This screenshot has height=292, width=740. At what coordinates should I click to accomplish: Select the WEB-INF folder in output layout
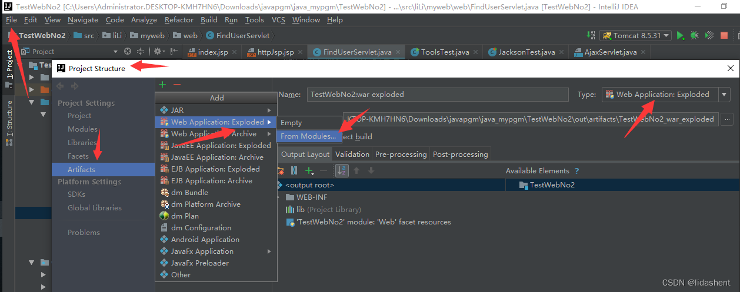click(306, 197)
